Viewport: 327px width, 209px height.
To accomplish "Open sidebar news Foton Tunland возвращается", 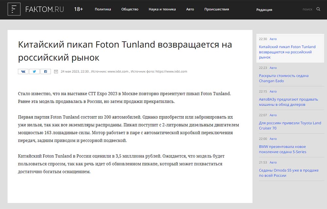I will click(287, 52).
